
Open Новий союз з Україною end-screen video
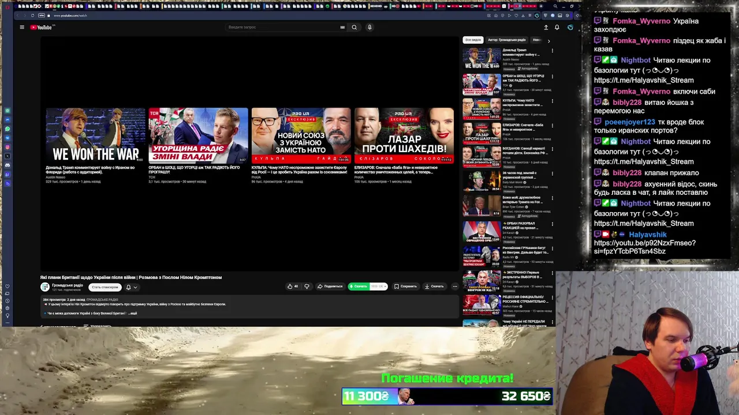[301, 135]
